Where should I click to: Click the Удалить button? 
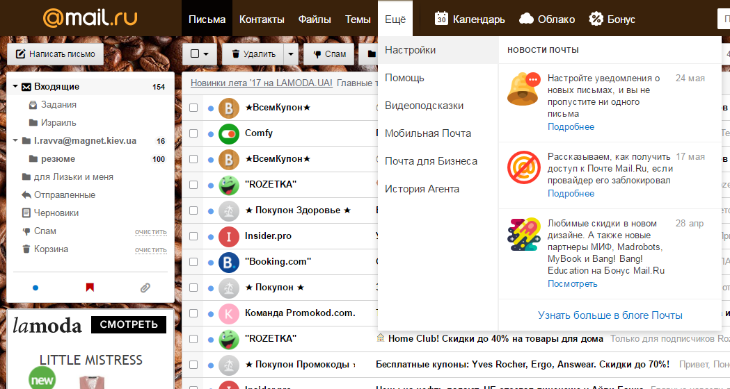(254, 54)
